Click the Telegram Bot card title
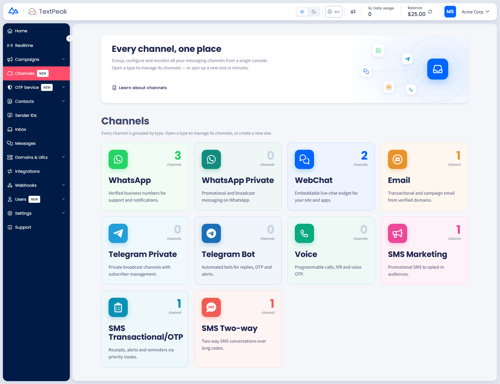This screenshot has height=384, width=500. click(x=228, y=254)
